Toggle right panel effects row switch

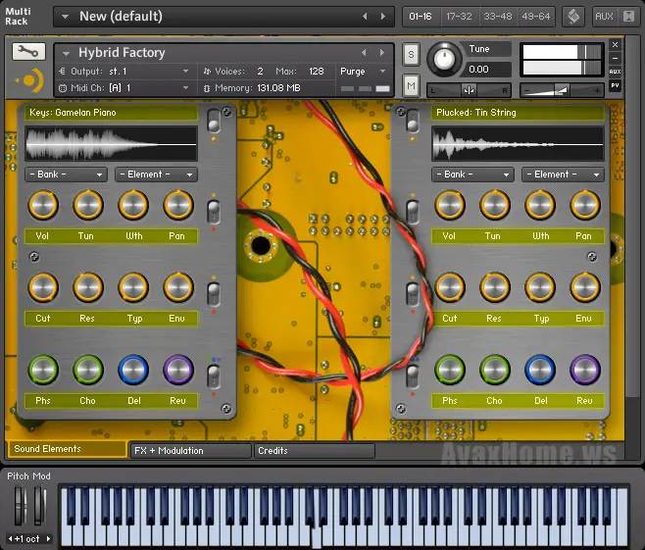point(413,376)
